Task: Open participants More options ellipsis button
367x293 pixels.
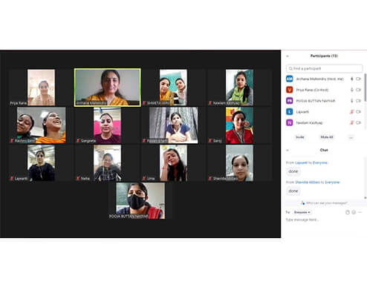Action: tap(351, 137)
